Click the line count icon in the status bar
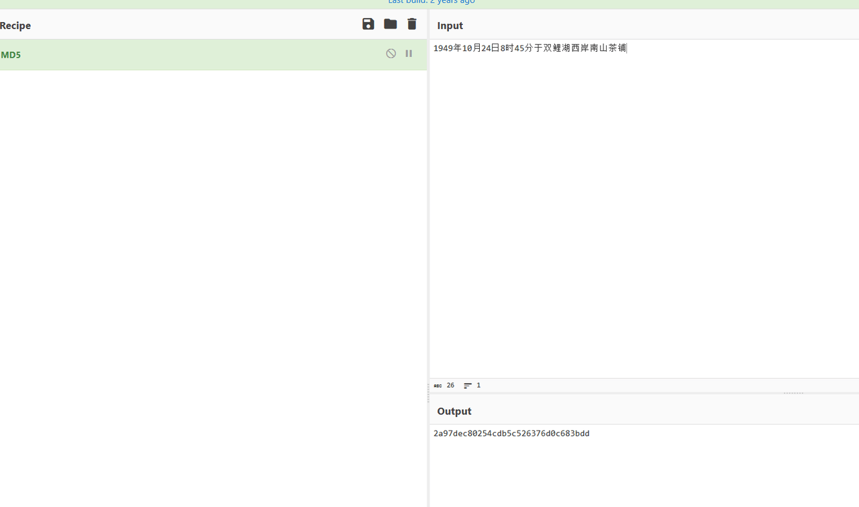Screen dimensions: 859x507 [x=468, y=386]
